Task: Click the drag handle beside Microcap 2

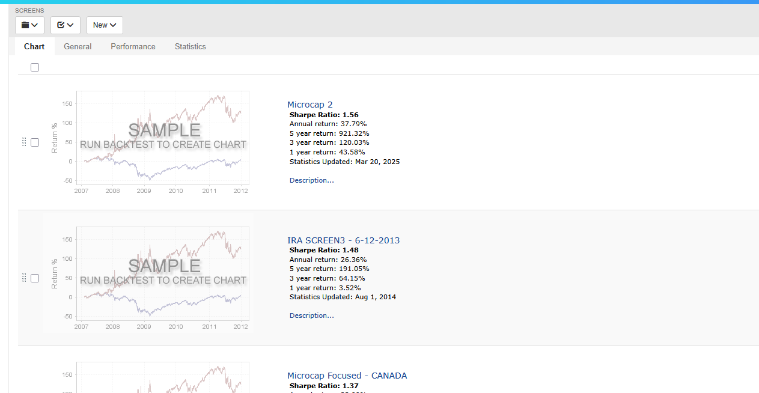Action: click(x=24, y=142)
